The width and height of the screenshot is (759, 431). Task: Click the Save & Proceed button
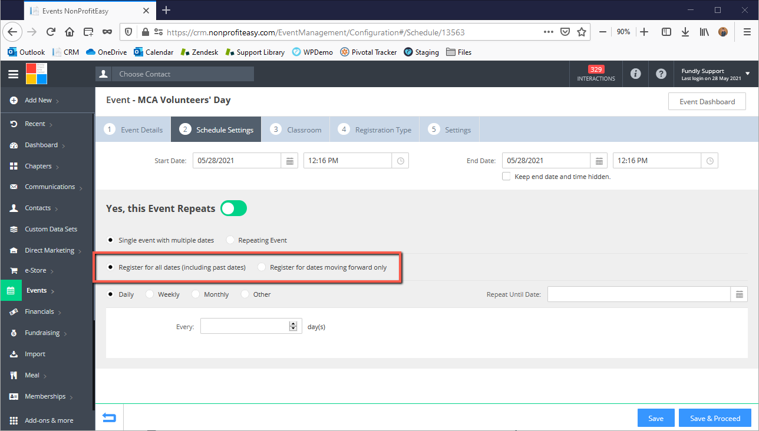pyautogui.click(x=715, y=418)
